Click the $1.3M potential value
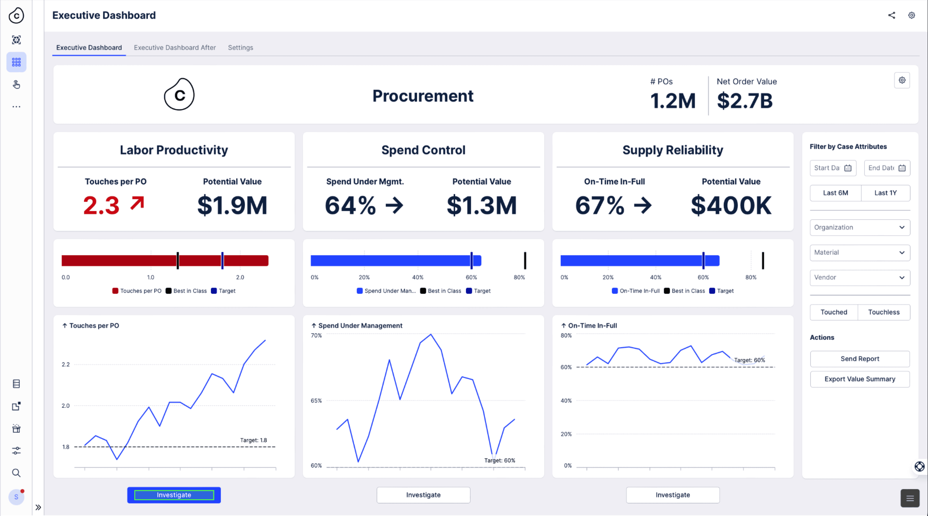 (x=482, y=206)
